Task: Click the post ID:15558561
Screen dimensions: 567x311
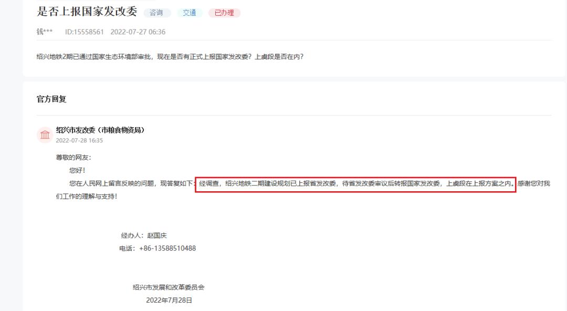Action: click(84, 32)
